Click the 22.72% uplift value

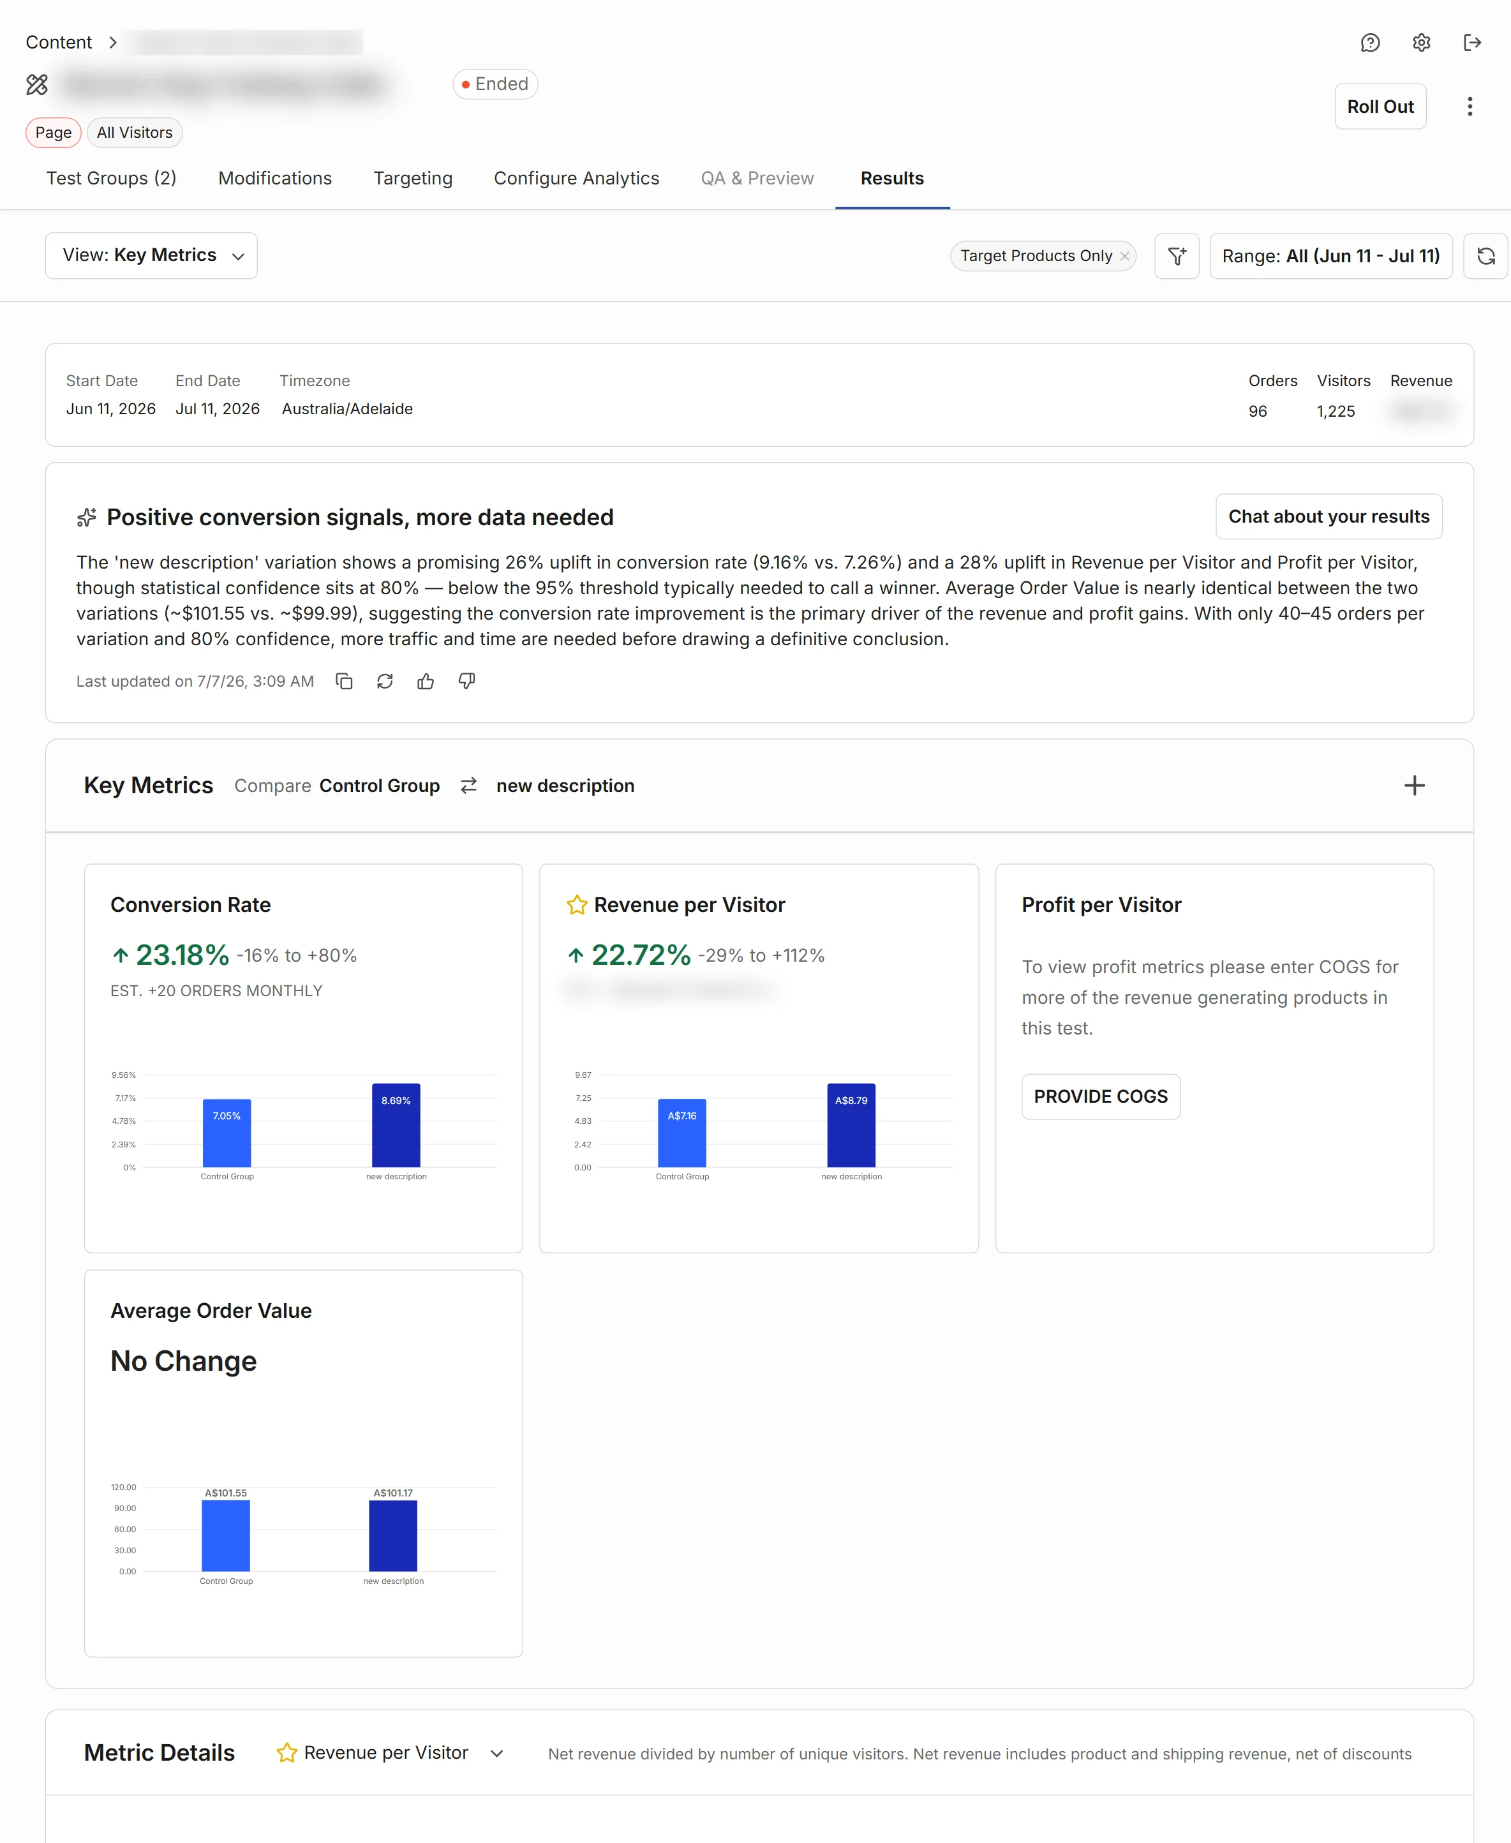pyautogui.click(x=641, y=955)
